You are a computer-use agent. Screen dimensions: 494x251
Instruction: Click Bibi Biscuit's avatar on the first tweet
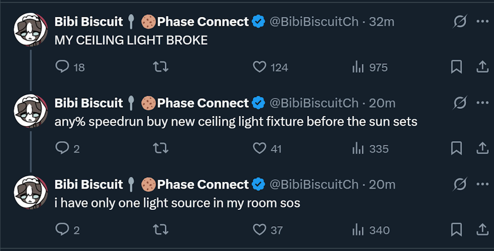30,30
